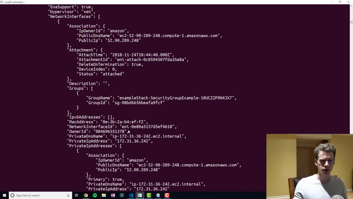Switch to Visual Studio Code in taskbar
Viewport: 353px width, 199px height.
131,195
